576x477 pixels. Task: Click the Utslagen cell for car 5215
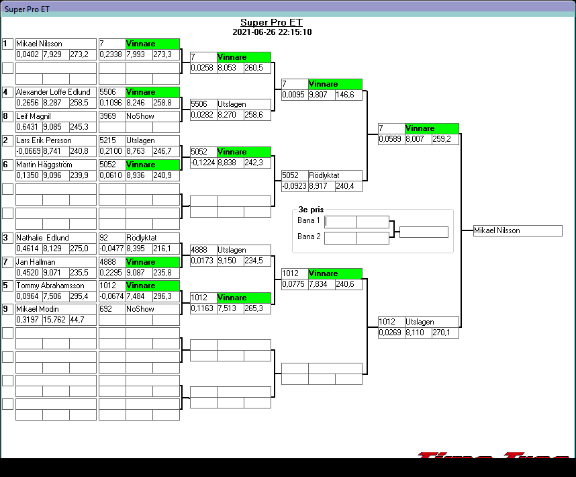(x=152, y=141)
